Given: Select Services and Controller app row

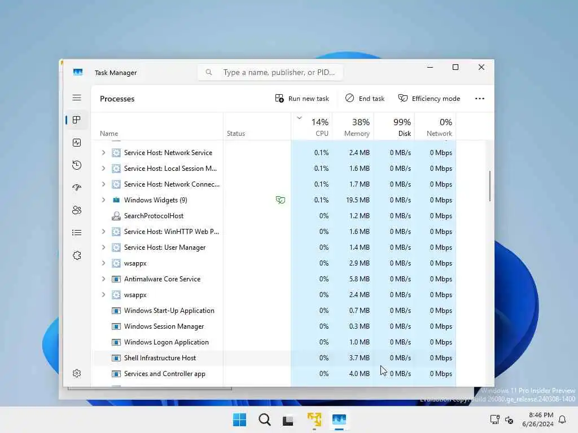Looking at the screenshot, I should (x=274, y=374).
